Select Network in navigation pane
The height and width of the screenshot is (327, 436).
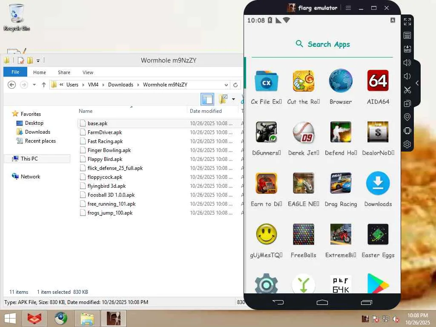(x=26, y=176)
